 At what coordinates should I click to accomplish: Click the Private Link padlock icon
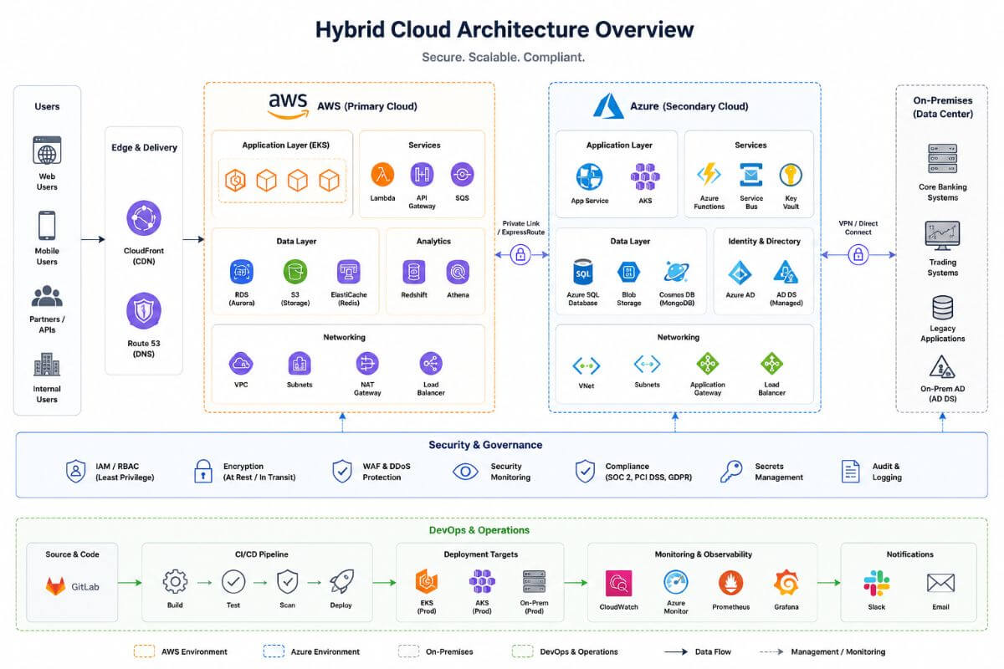click(x=520, y=255)
